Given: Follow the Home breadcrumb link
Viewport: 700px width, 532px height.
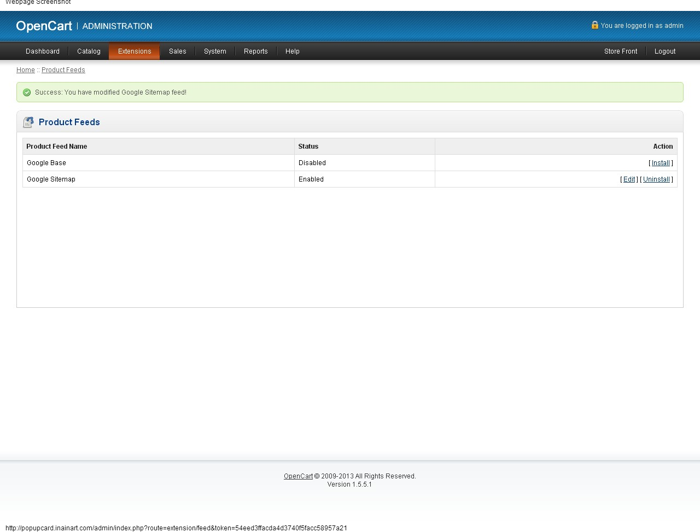Looking at the screenshot, I should [x=26, y=70].
